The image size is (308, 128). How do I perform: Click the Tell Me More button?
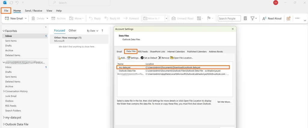224,102
